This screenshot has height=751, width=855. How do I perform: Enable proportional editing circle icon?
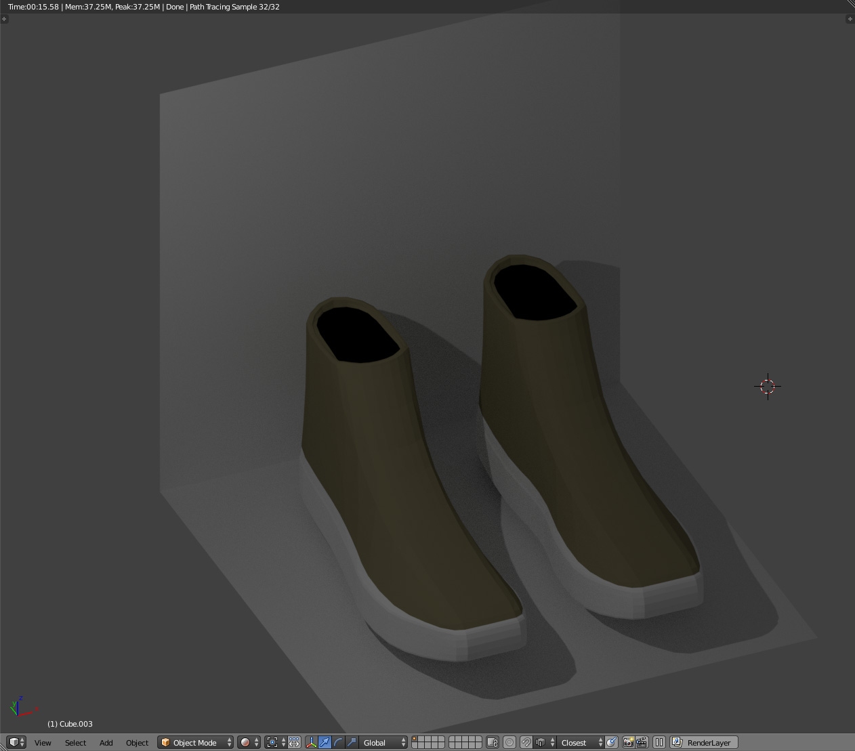click(x=509, y=743)
